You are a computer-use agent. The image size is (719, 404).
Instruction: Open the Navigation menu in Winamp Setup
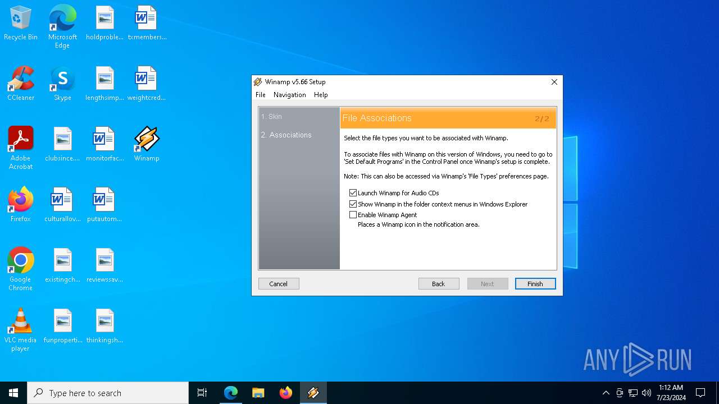(x=290, y=95)
